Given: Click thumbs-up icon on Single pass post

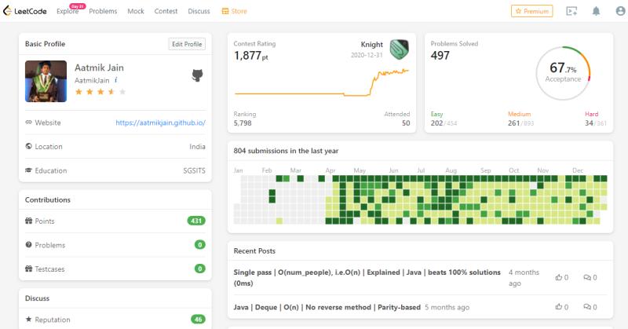Looking at the screenshot, I should pyautogui.click(x=558, y=277).
